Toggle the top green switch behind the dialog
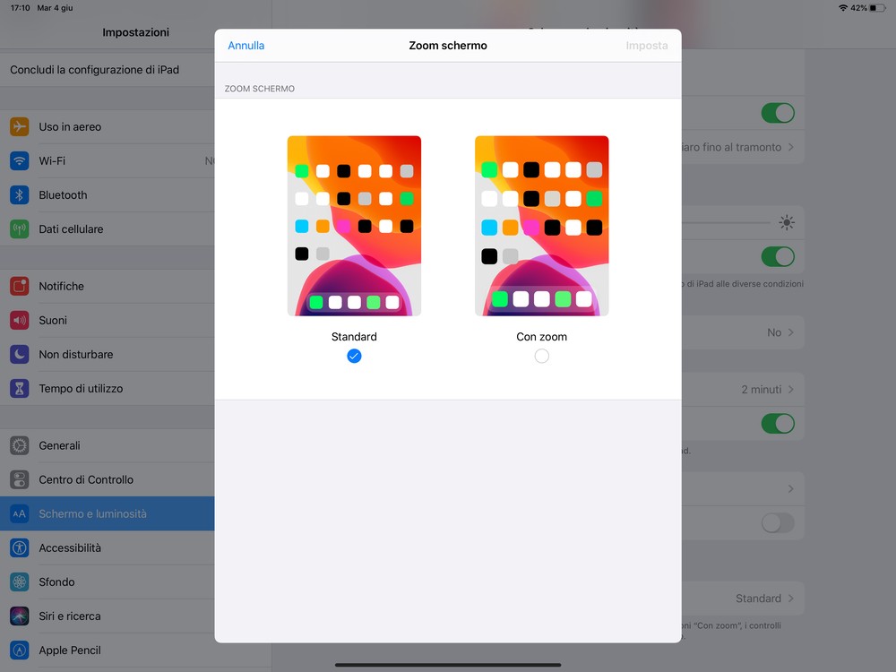This screenshot has height=672, width=896. (777, 113)
